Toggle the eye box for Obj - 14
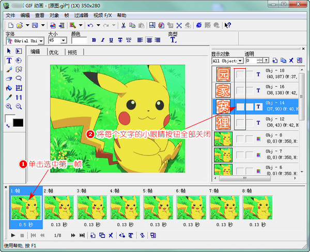 tap(240, 107)
